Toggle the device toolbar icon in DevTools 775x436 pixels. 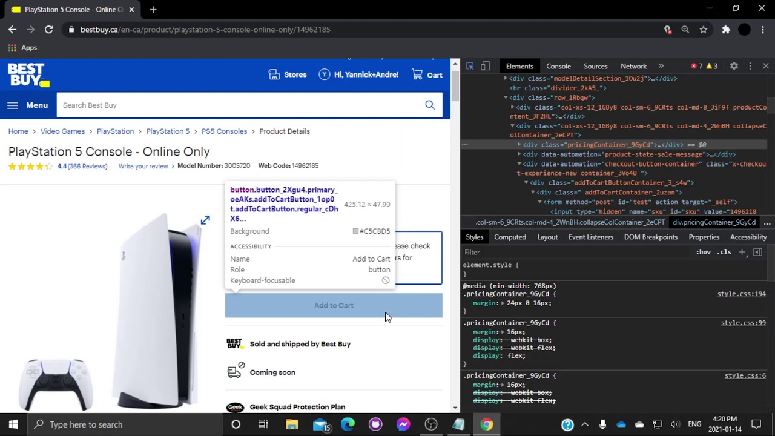[x=485, y=66]
